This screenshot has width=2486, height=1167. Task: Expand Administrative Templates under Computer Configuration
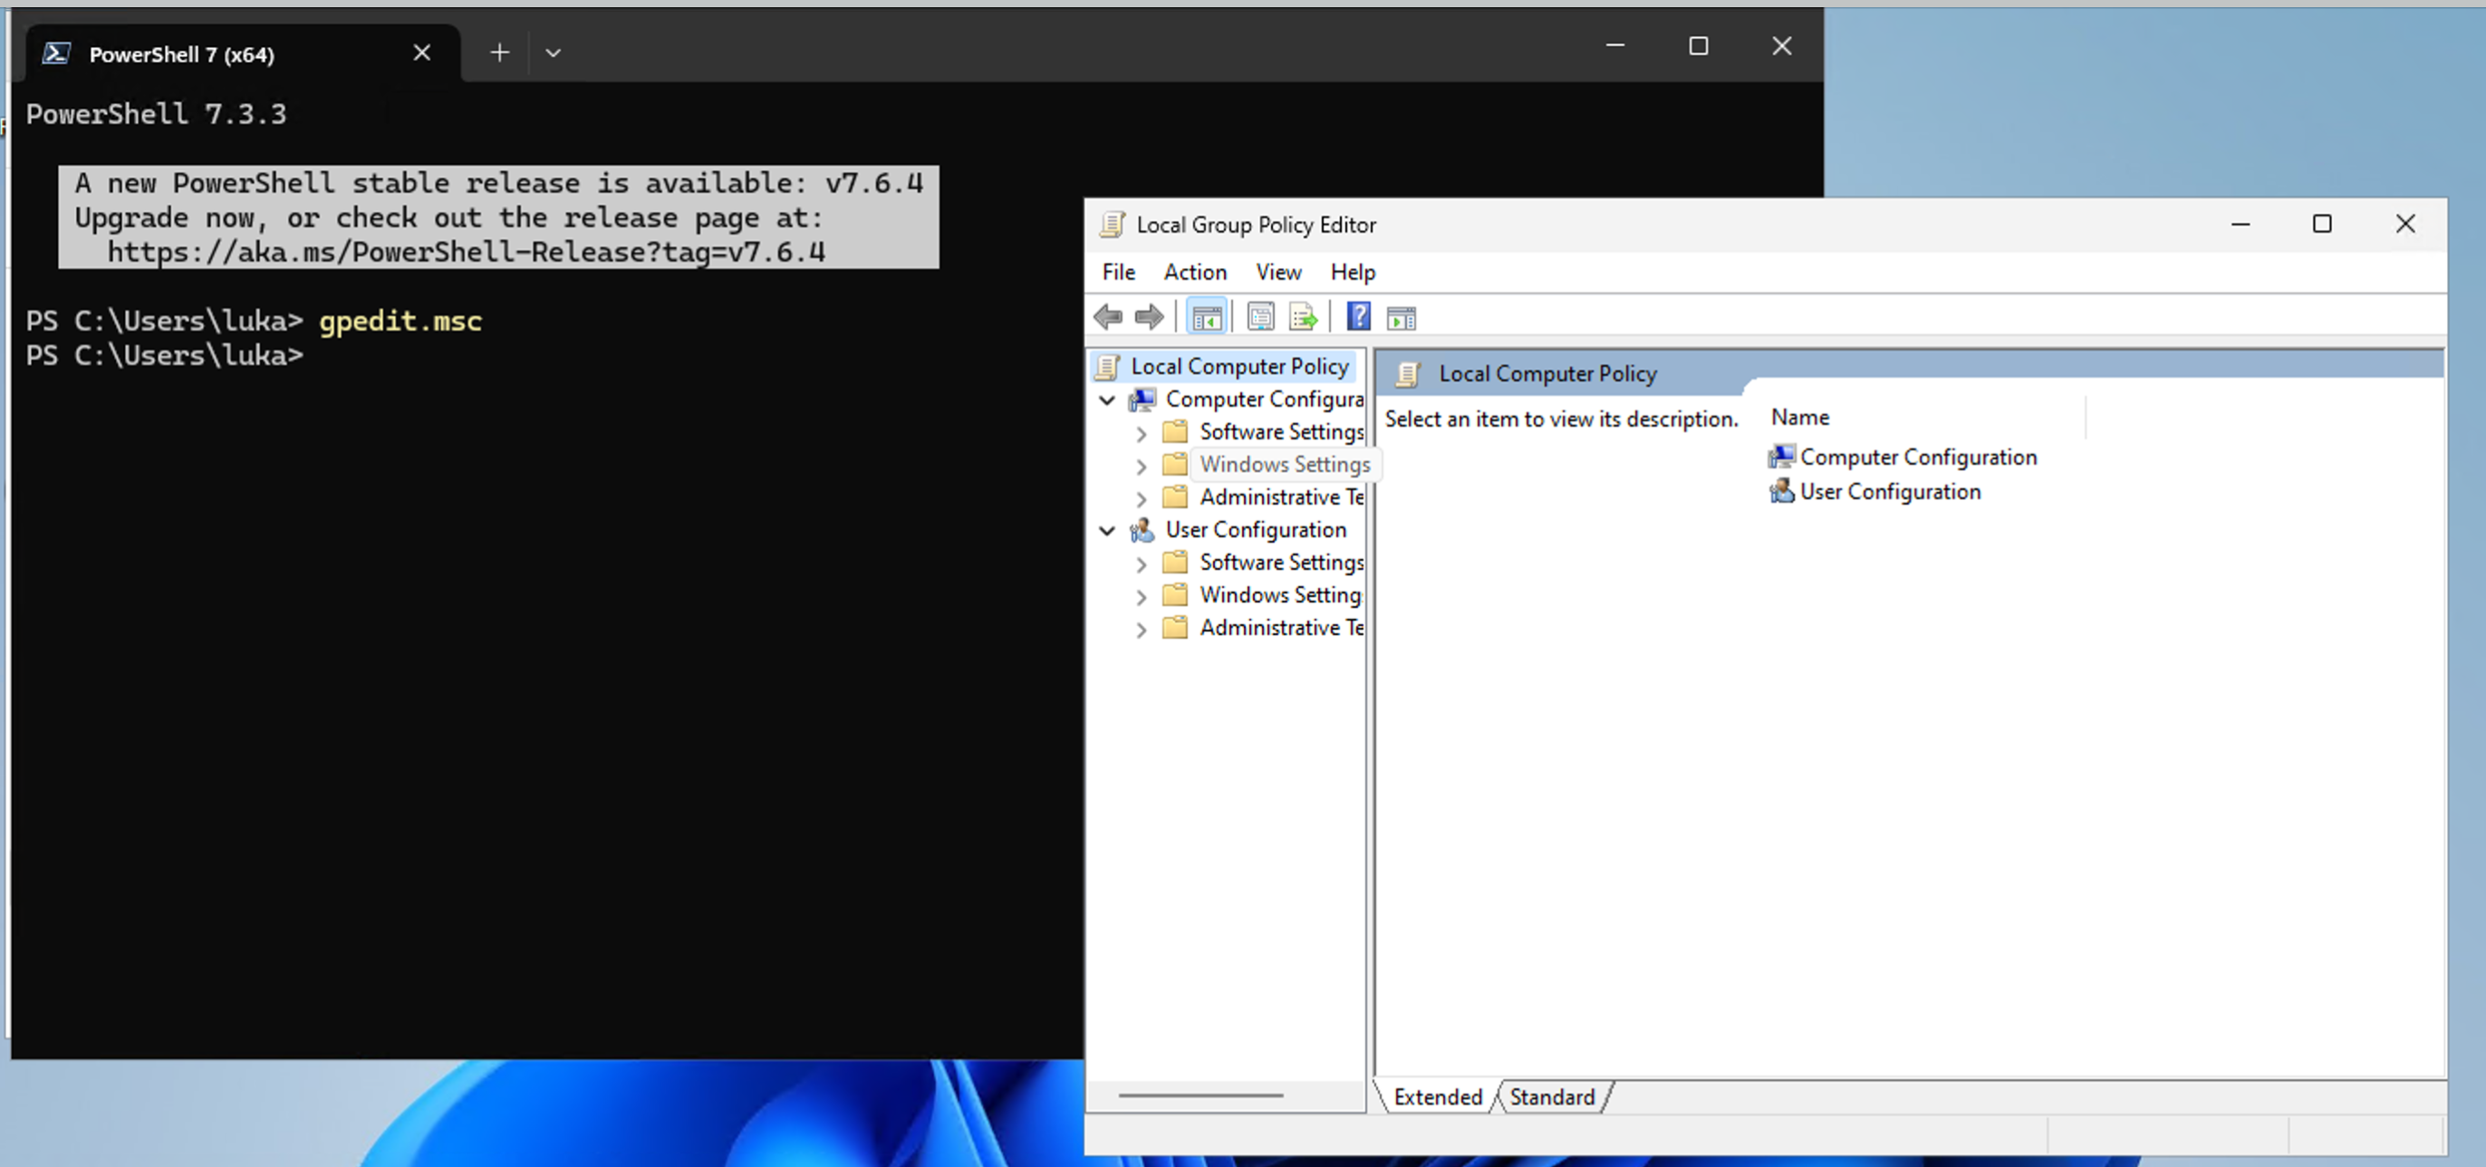[1142, 499]
